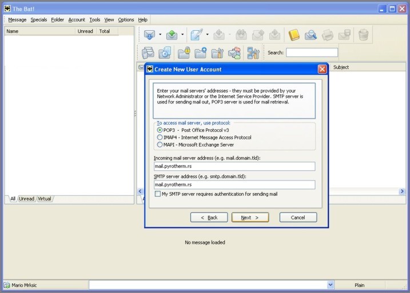Open the Account menu
Image resolution: width=410 pixels, height=293 pixels.
tap(77, 20)
